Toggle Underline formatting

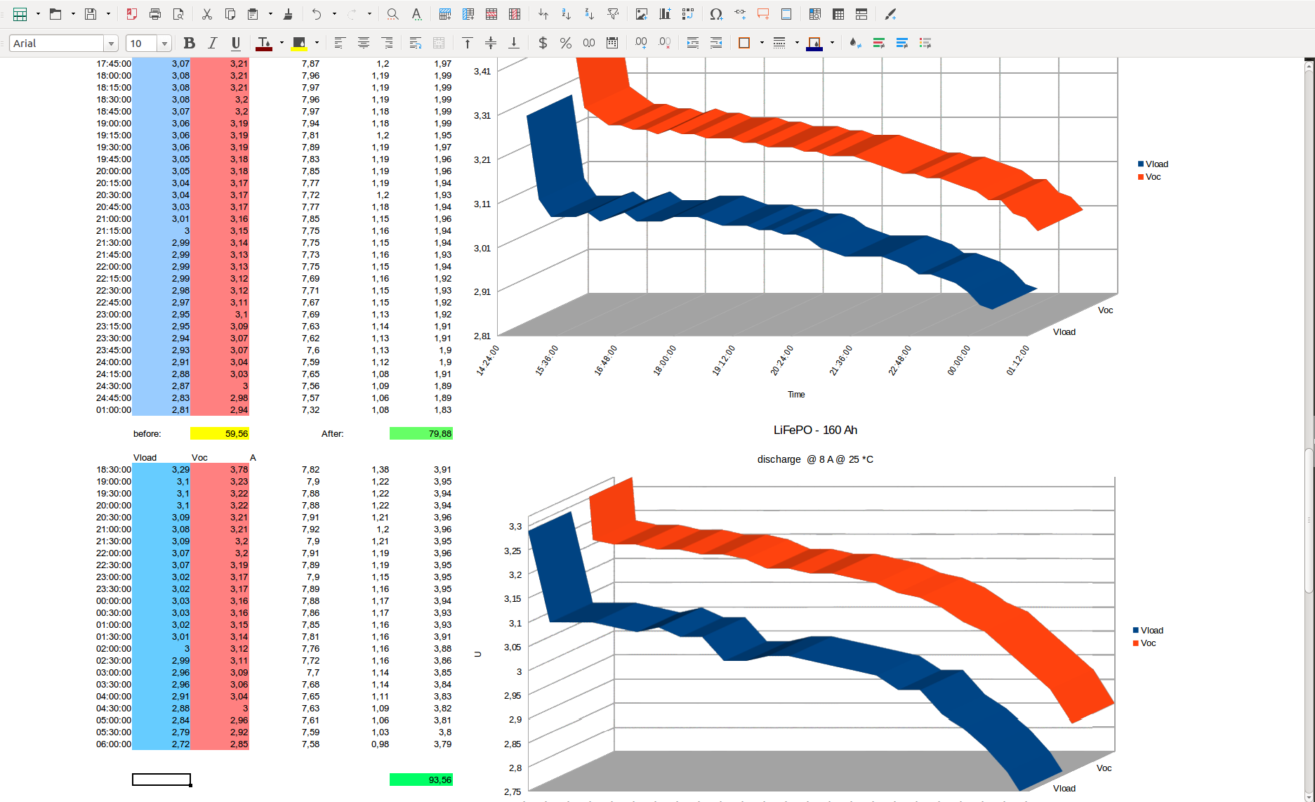coord(236,44)
